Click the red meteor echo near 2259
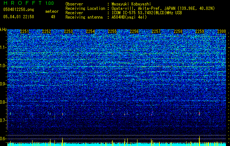 pos(199,114)
